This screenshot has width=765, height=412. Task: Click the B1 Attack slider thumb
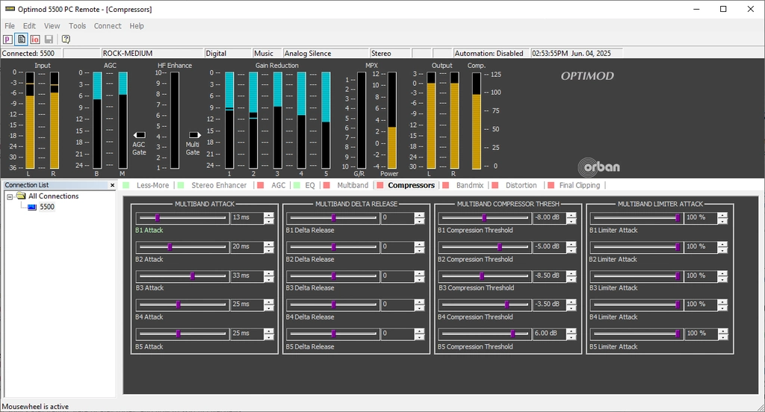157,217
